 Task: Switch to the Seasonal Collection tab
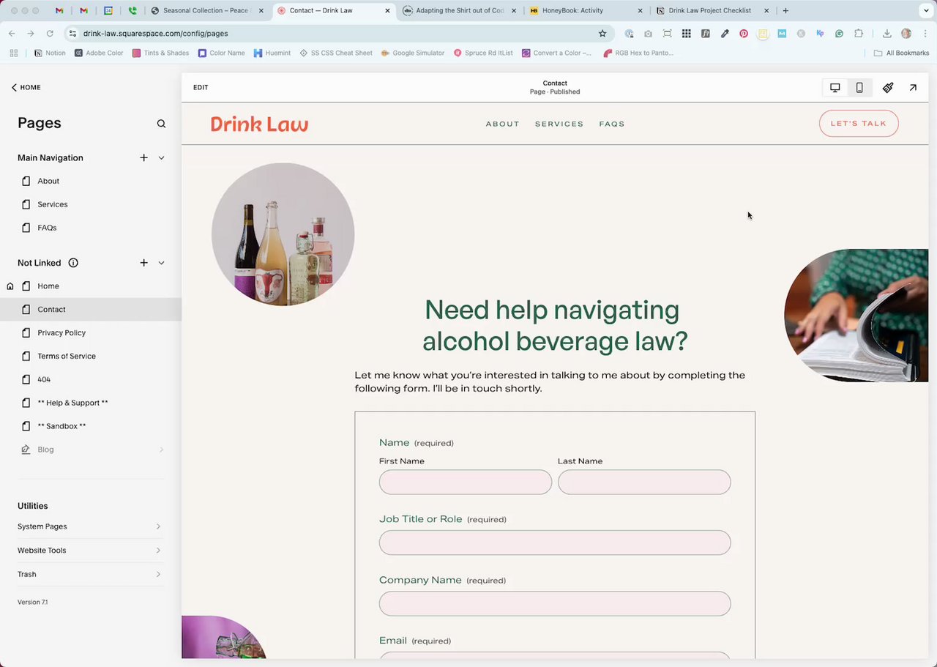coord(207,11)
